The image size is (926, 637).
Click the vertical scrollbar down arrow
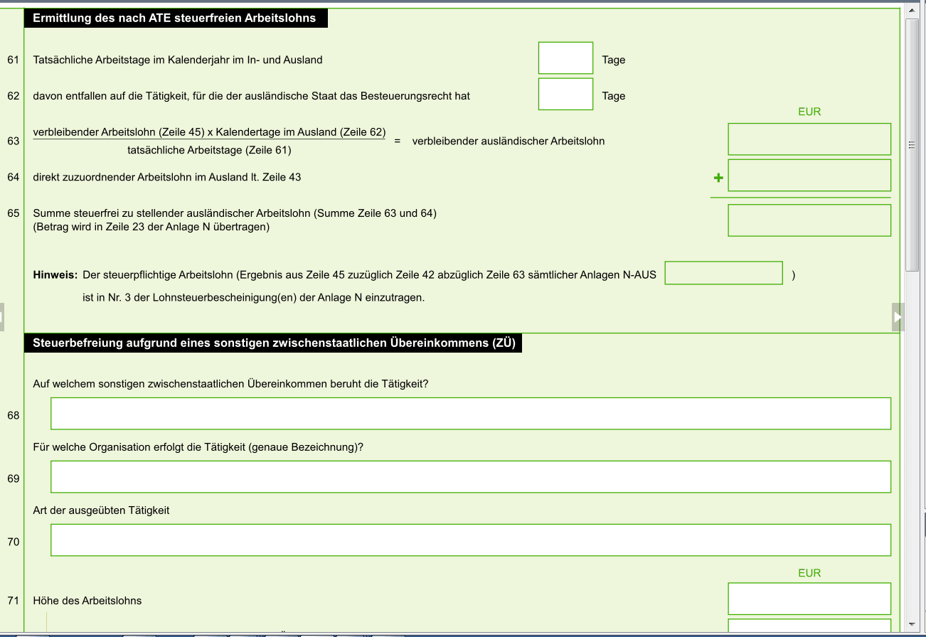click(x=912, y=624)
